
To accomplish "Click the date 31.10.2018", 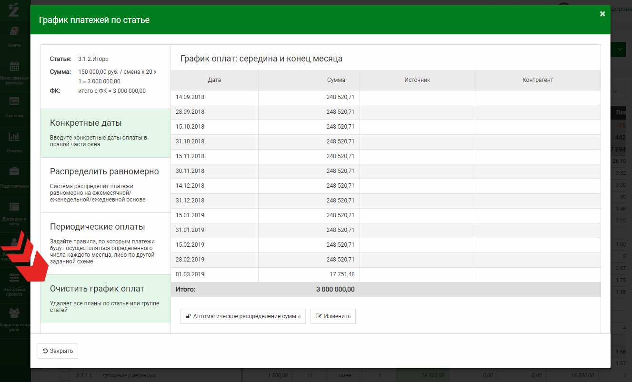I will (x=190, y=141).
